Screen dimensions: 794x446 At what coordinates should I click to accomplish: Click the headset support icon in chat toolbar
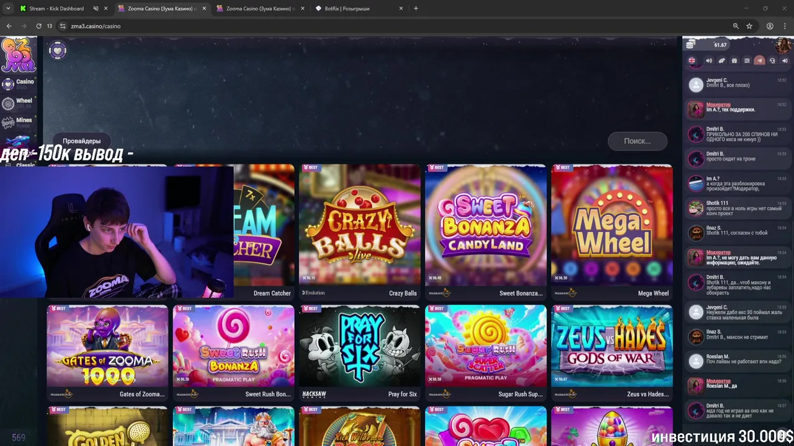772,61
